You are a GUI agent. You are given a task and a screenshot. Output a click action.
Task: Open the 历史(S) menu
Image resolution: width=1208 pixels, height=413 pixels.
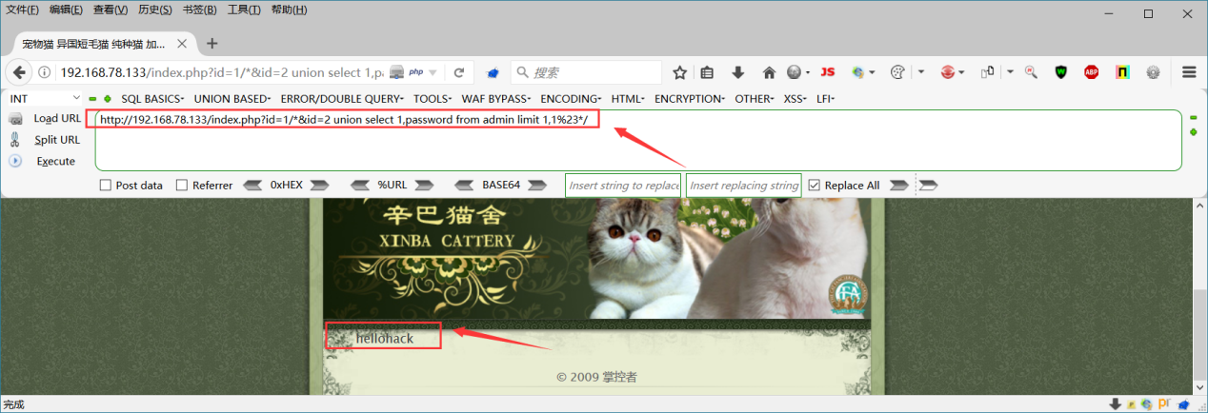(x=154, y=10)
